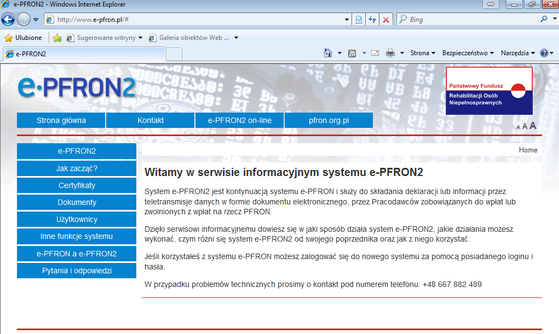Expand the Home button dropdown arrow

coord(339,53)
